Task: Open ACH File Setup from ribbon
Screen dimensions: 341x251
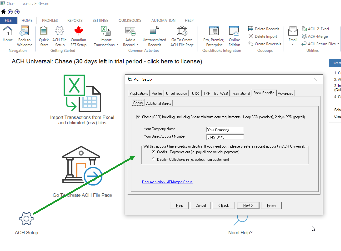Action: (x=59, y=36)
